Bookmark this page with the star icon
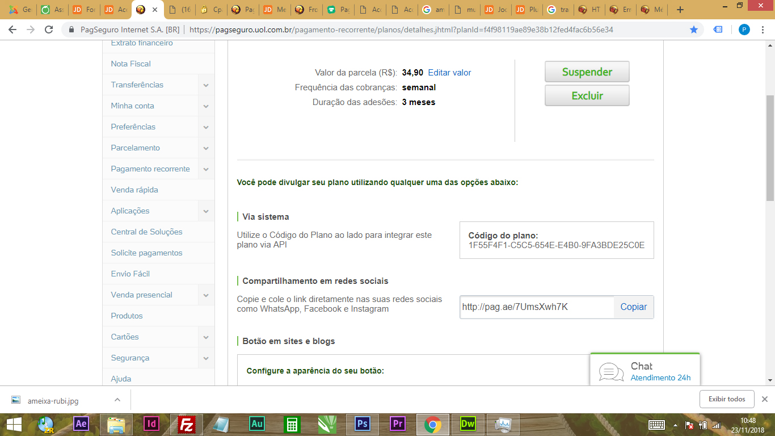The image size is (775, 436). click(693, 30)
